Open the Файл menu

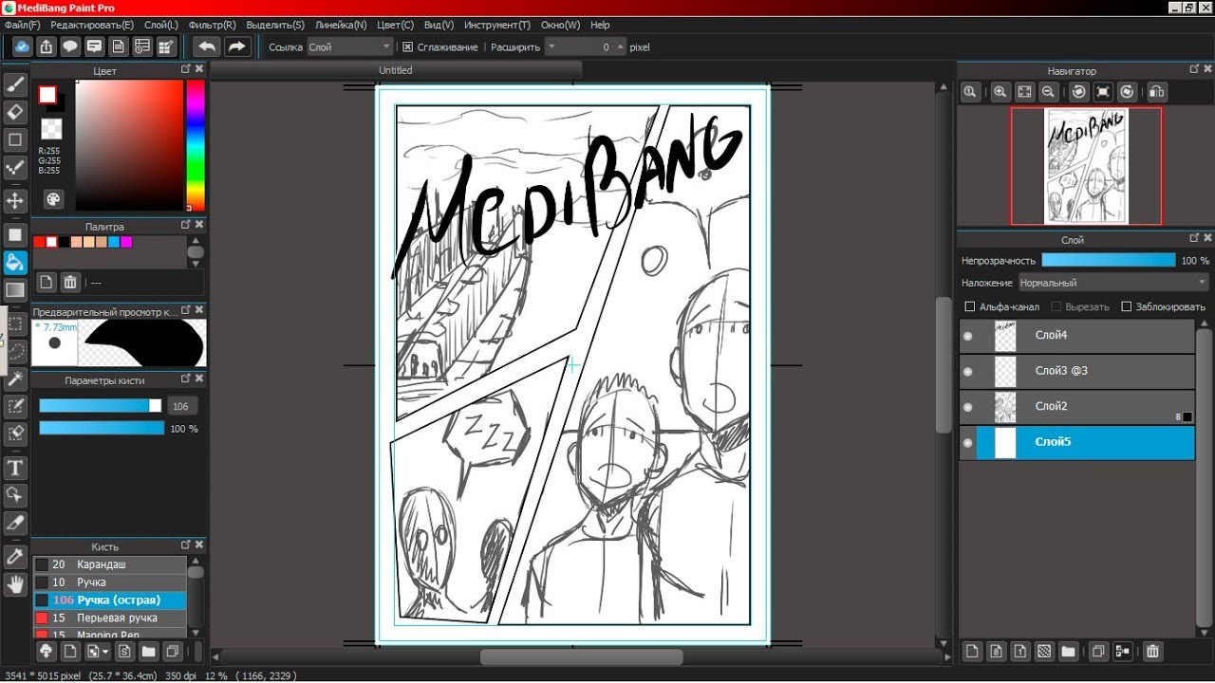pos(22,25)
